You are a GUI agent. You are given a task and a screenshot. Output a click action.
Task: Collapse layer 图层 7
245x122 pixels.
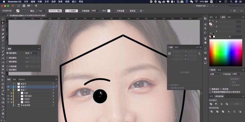15,90
